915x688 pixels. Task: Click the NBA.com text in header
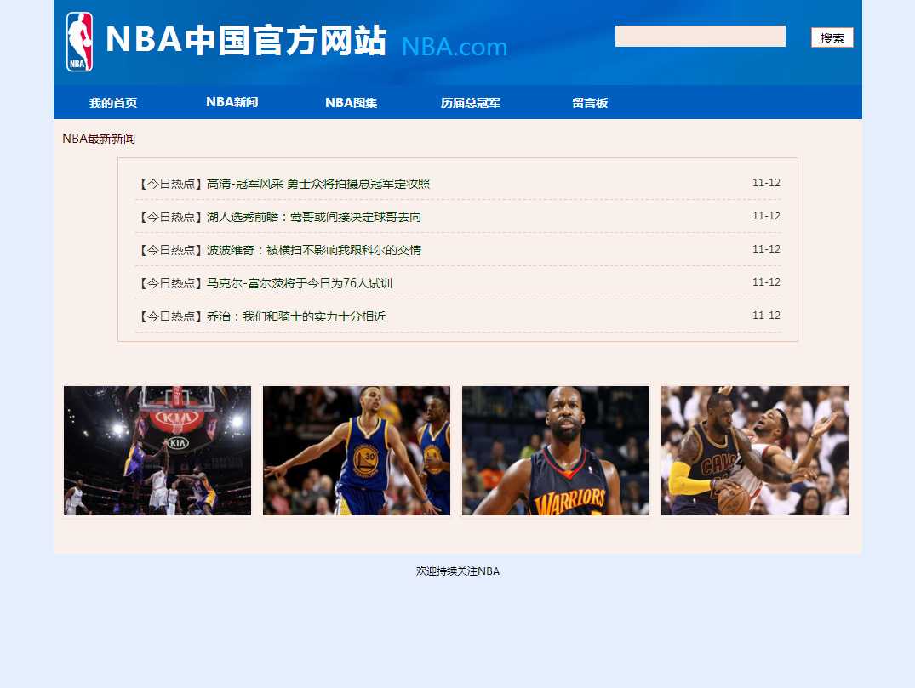[455, 47]
